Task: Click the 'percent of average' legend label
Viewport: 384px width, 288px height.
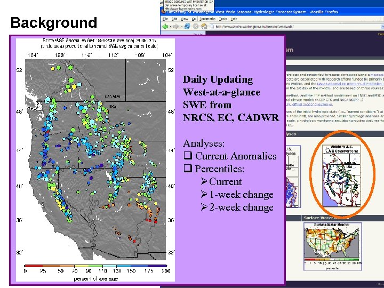Action: click(x=96, y=279)
